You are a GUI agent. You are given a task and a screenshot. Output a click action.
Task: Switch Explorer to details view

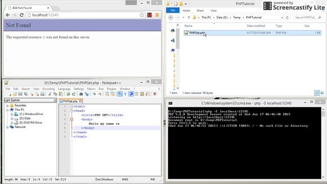pyautogui.click(x=317, y=93)
